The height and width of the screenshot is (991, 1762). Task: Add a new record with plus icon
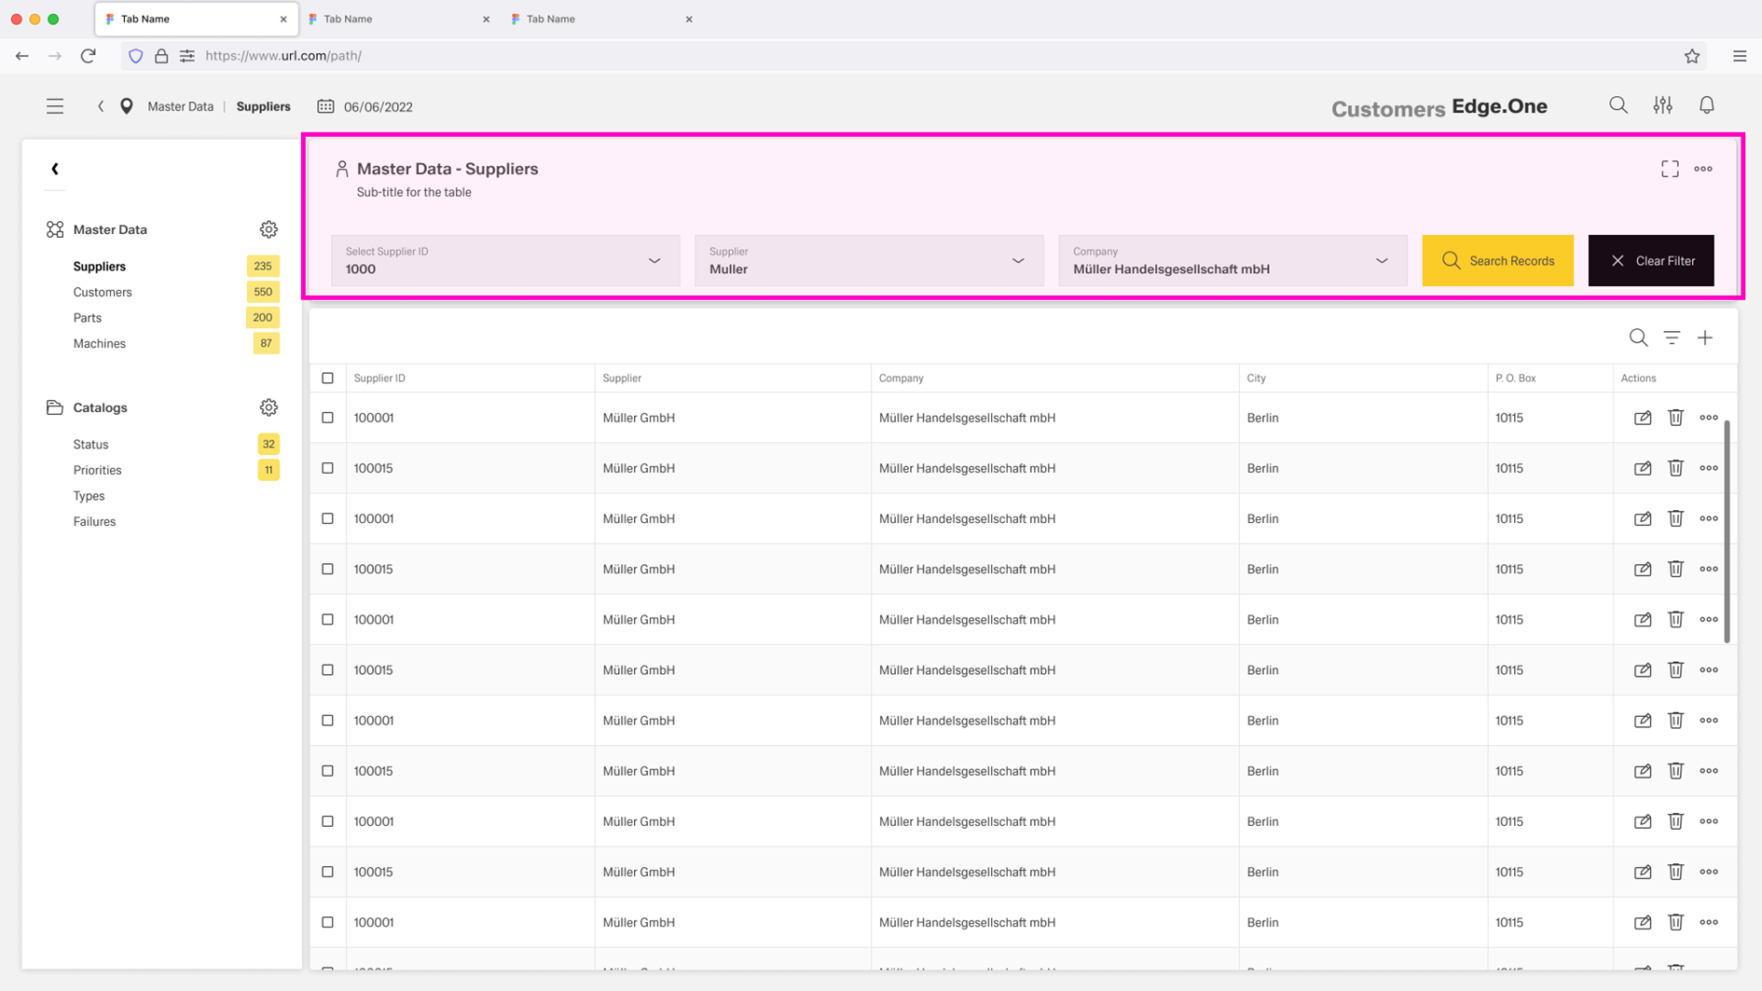point(1705,337)
